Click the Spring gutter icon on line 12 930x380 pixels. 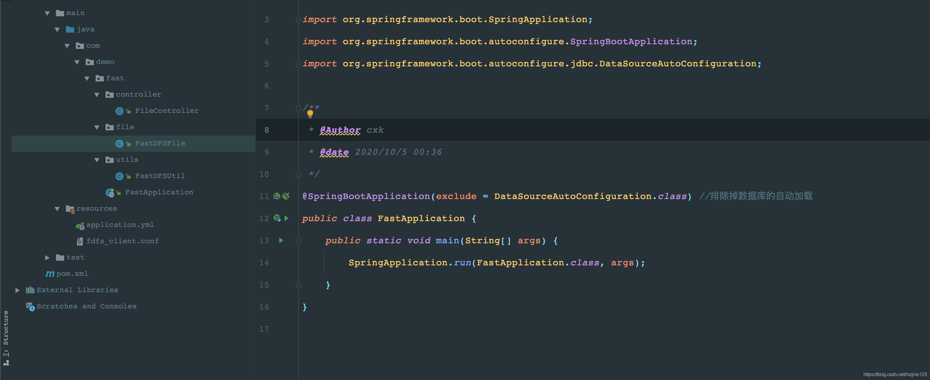[277, 218]
